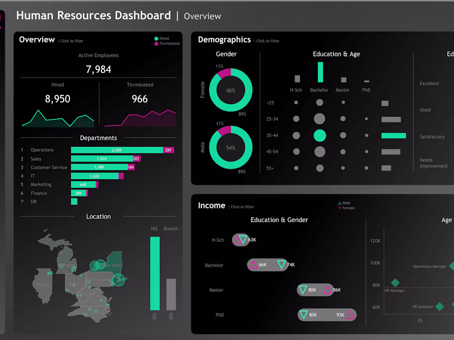Toggle the Male triangle in Income legend

(x=340, y=203)
